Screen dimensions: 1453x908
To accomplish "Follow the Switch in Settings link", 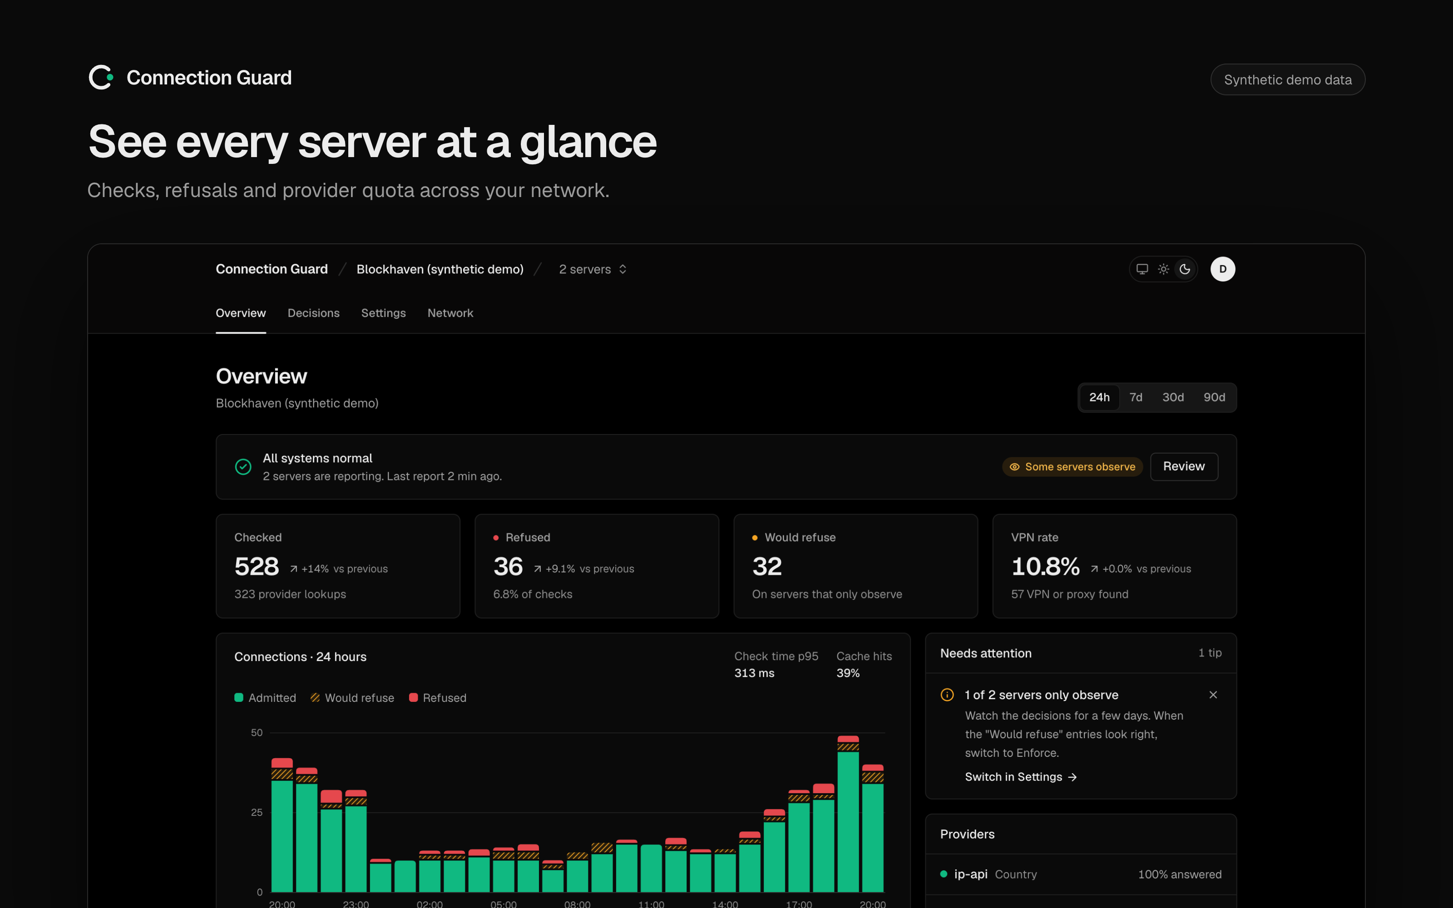I will pyautogui.click(x=1021, y=777).
